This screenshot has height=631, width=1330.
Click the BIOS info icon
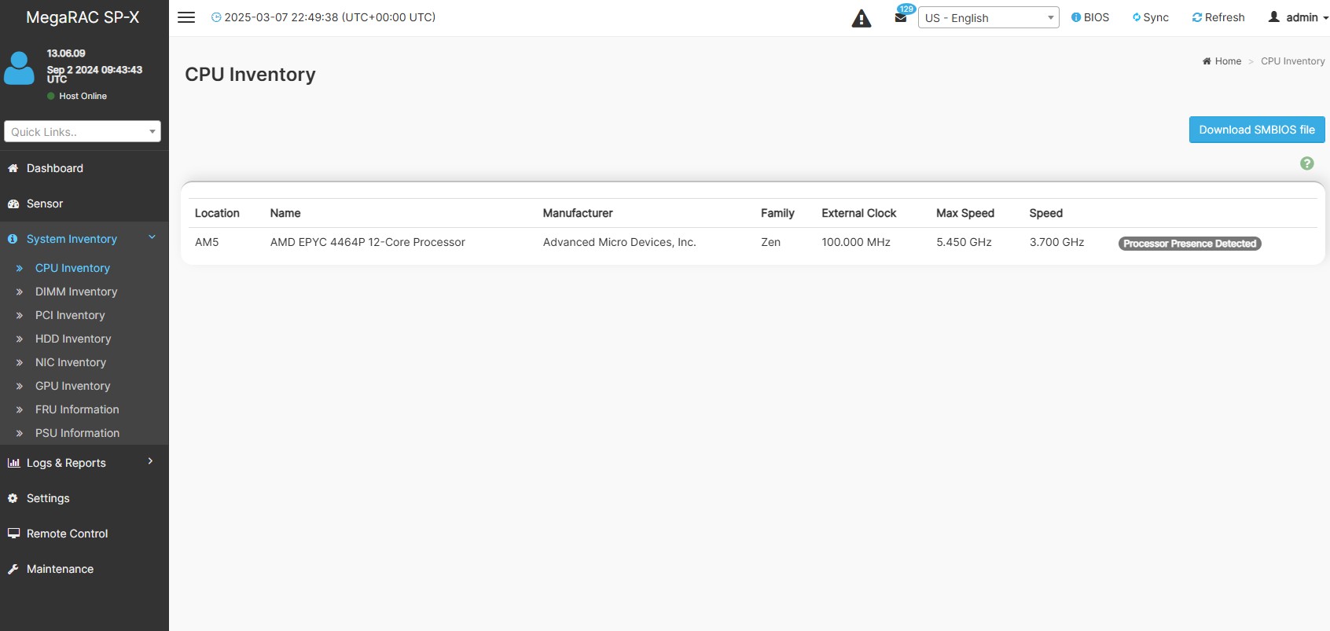pos(1076,17)
